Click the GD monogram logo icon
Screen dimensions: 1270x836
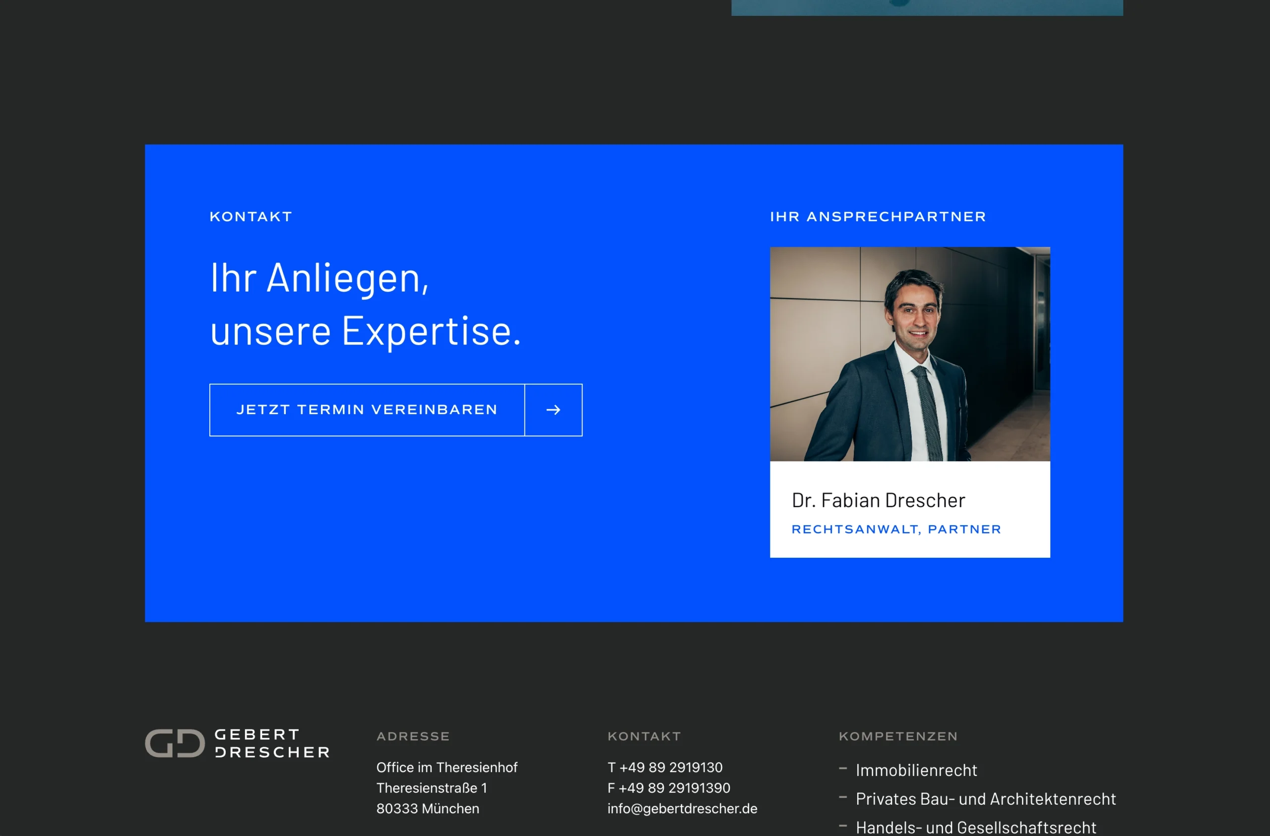[175, 743]
